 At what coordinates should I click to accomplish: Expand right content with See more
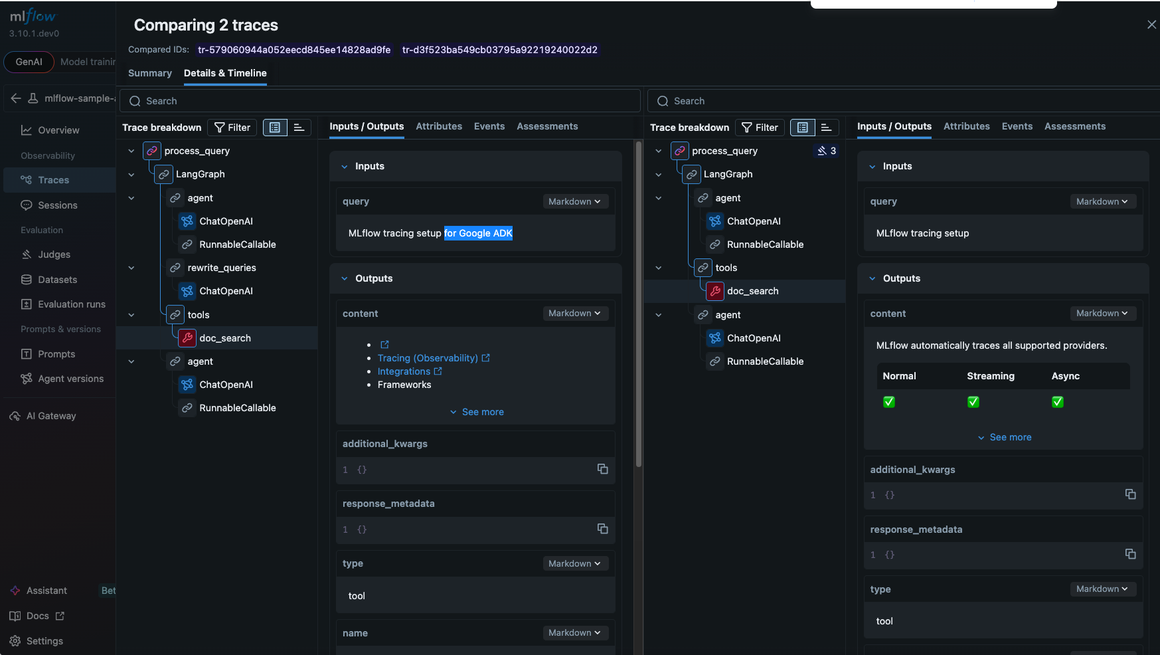[x=1004, y=437]
